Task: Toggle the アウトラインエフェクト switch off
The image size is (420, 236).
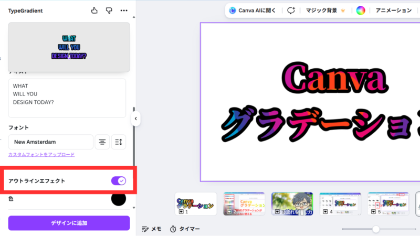Action: (x=119, y=181)
